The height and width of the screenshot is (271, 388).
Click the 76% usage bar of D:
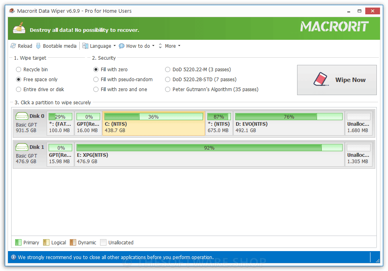289,117
